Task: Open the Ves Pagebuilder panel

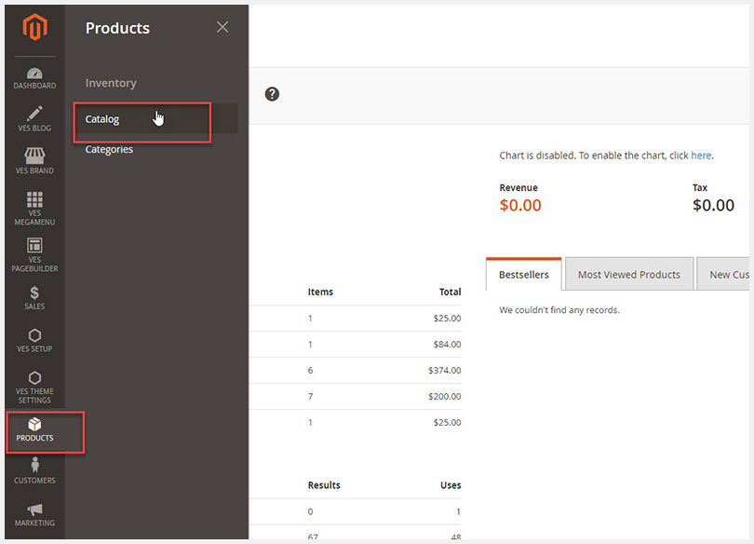Action: (x=34, y=253)
